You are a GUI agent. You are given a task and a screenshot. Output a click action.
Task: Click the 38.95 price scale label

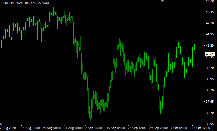coord(210,79)
